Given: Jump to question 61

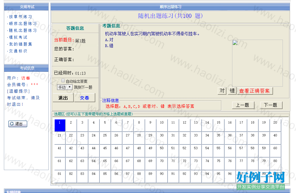Looking at the screenshot, I should [60, 164].
